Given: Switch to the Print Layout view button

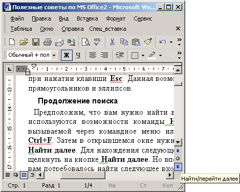Looking at the screenshot, I should tap(24, 175).
